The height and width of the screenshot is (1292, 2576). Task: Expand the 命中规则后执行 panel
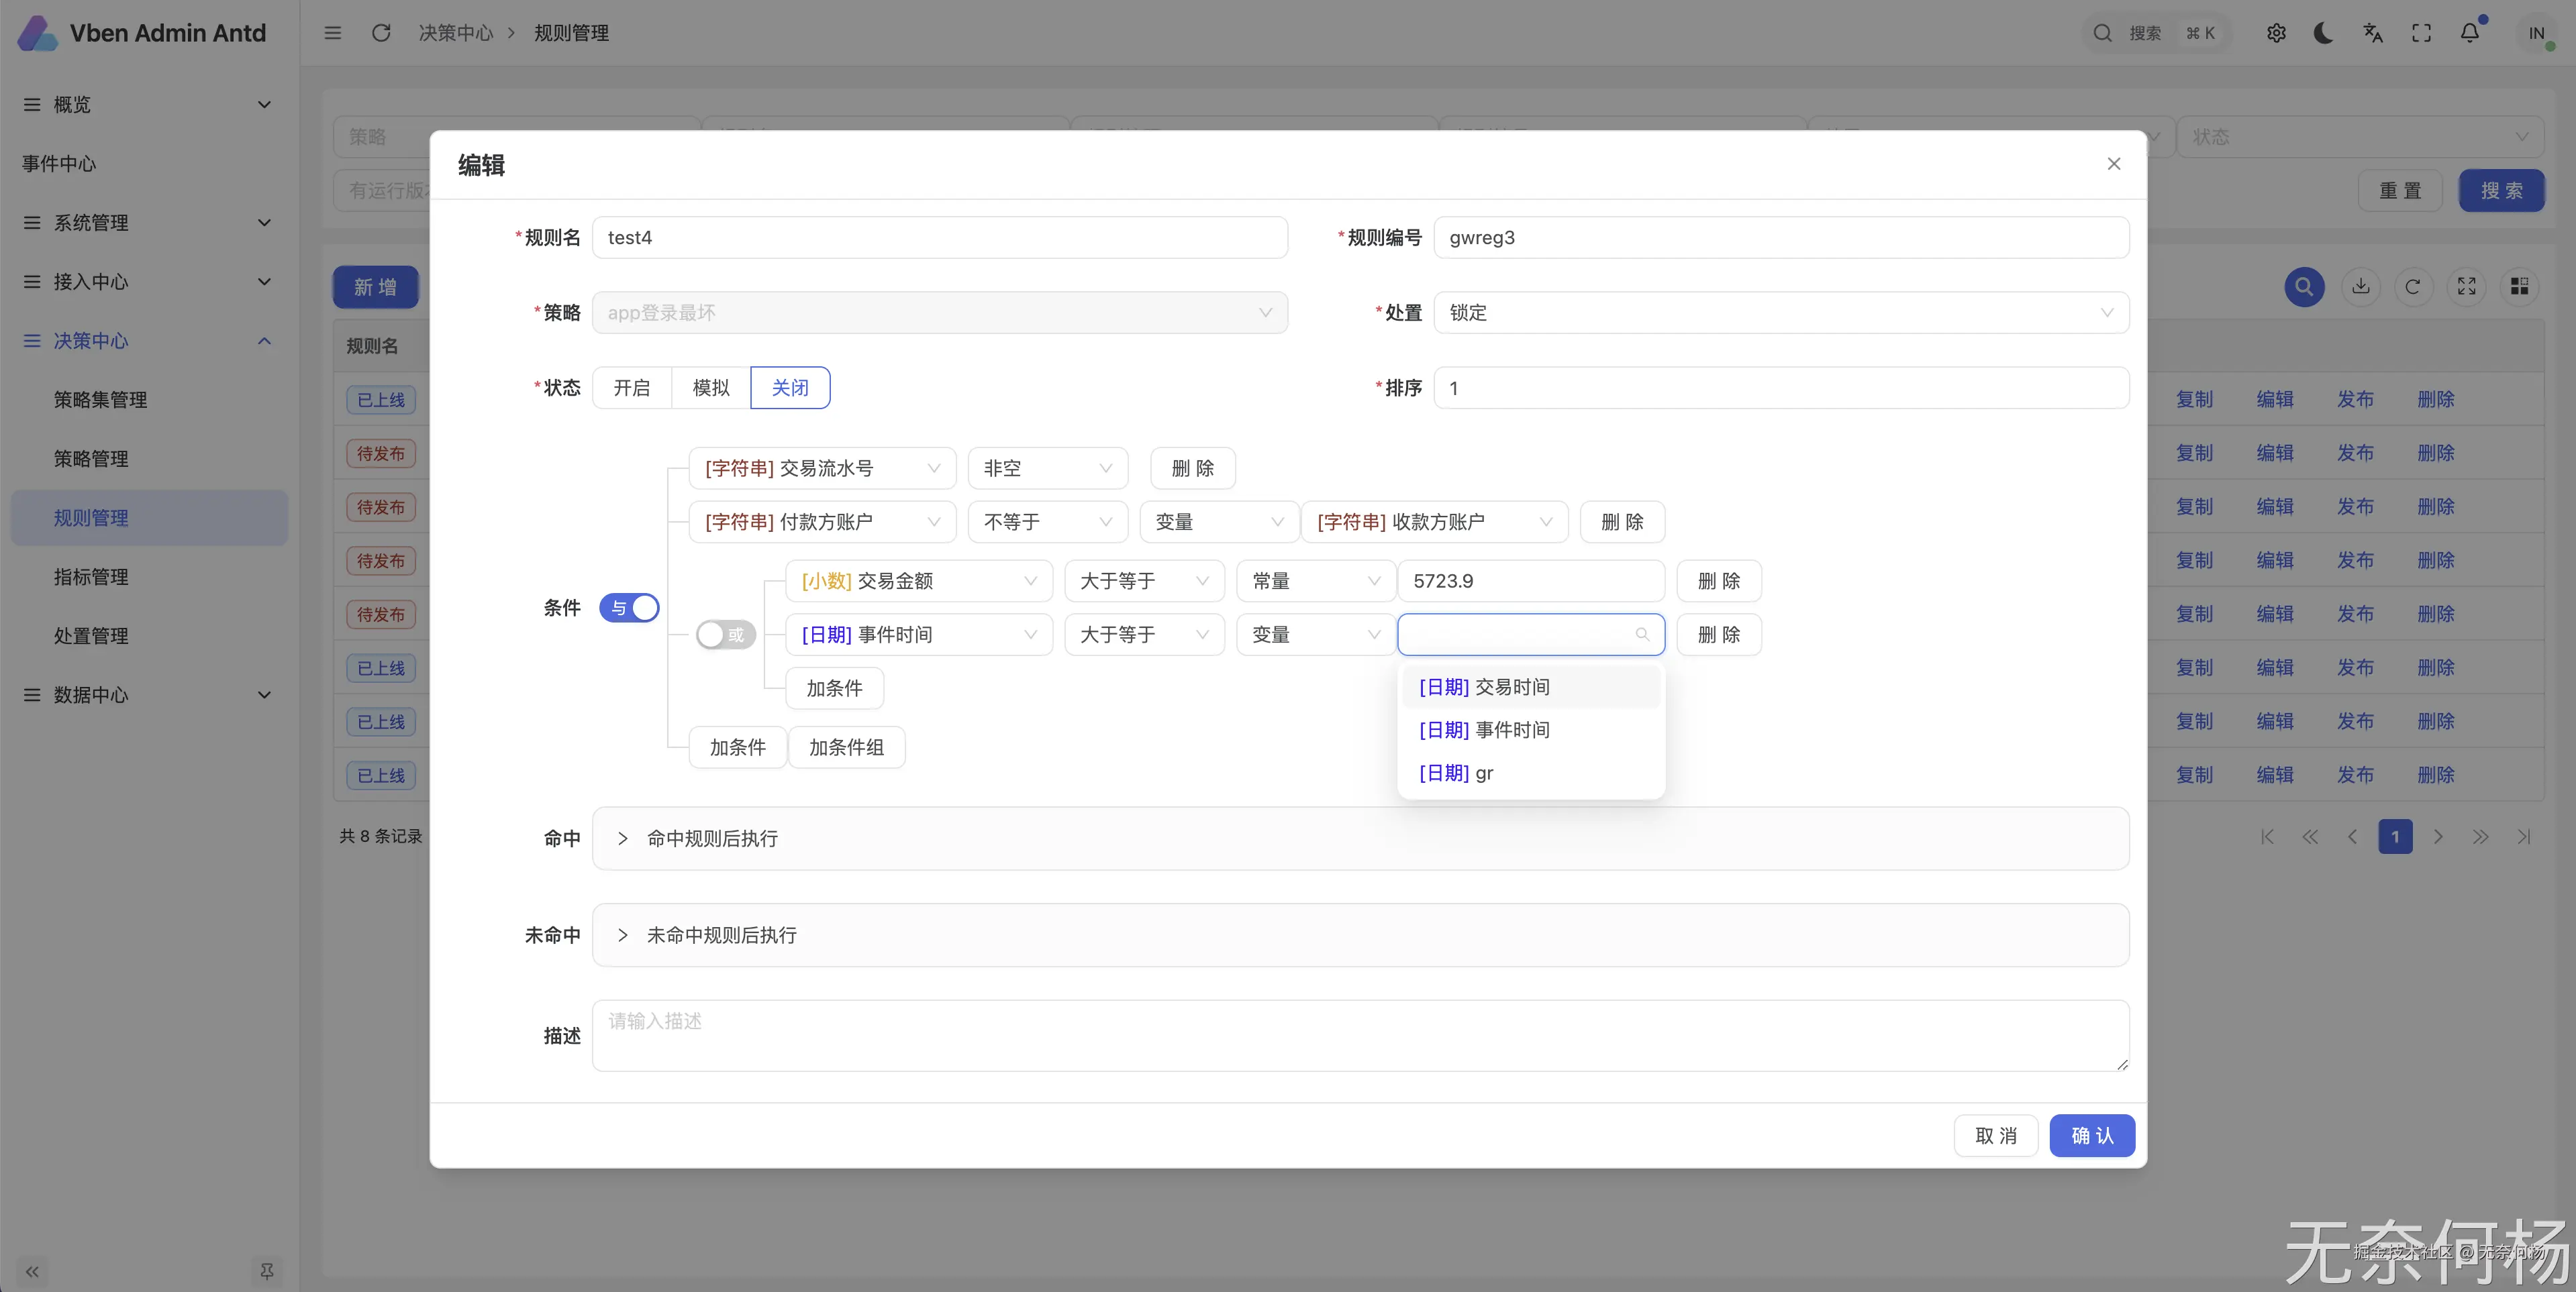coord(712,839)
